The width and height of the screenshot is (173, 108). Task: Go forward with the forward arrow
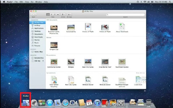[35, 14]
